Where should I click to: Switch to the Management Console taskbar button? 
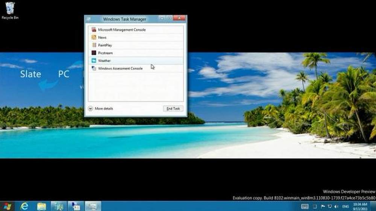76,206
